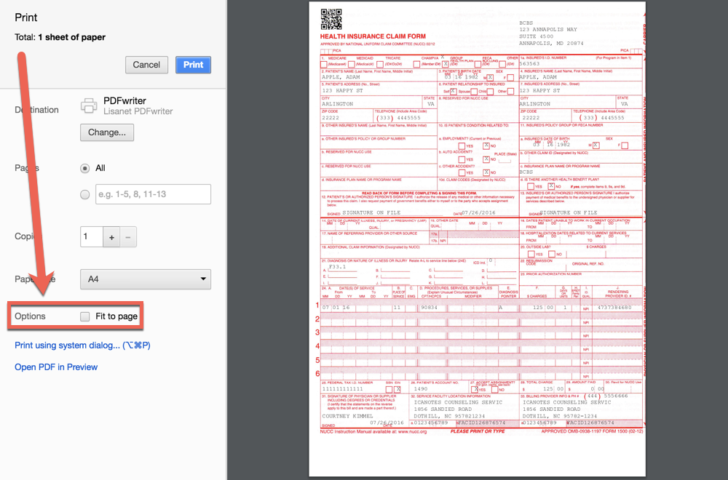The width and height of the screenshot is (728, 480).
Task: Click the PDFwriter destination name
Action: coord(124,101)
